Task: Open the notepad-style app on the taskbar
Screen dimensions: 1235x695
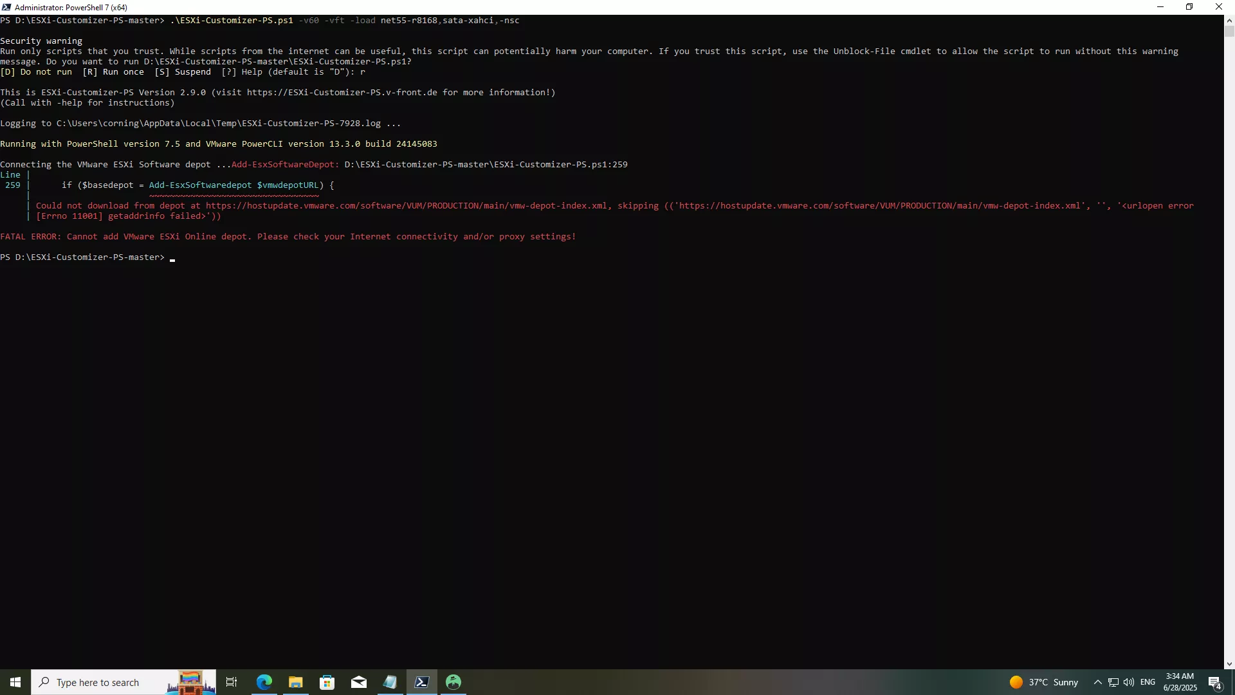Action: pos(390,682)
